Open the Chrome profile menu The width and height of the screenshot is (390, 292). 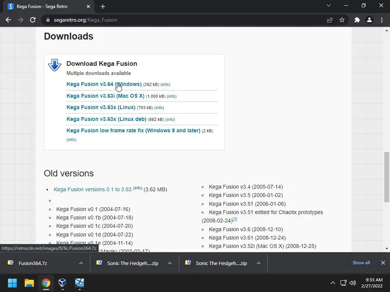(x=369, y=20)
